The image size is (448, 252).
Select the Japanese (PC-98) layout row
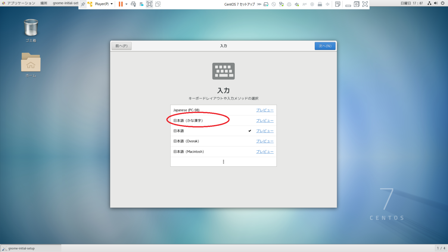point(223,110)
